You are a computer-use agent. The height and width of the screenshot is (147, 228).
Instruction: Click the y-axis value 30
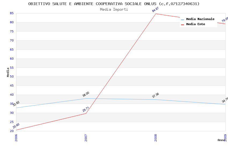[12, 113]
